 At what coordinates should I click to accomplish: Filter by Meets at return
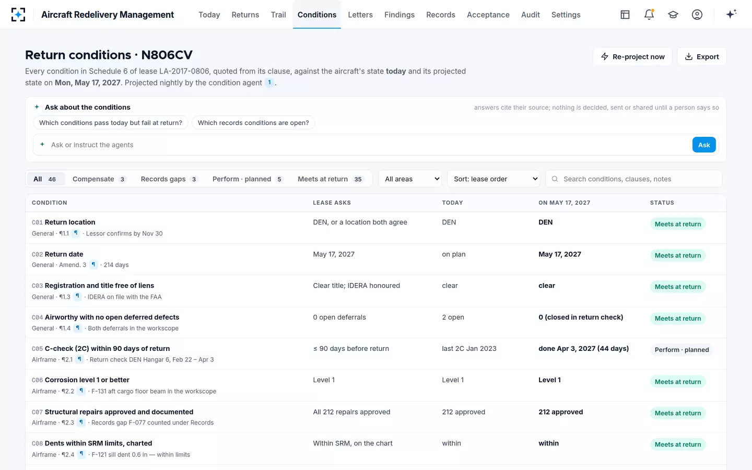(x=331, y=179)
